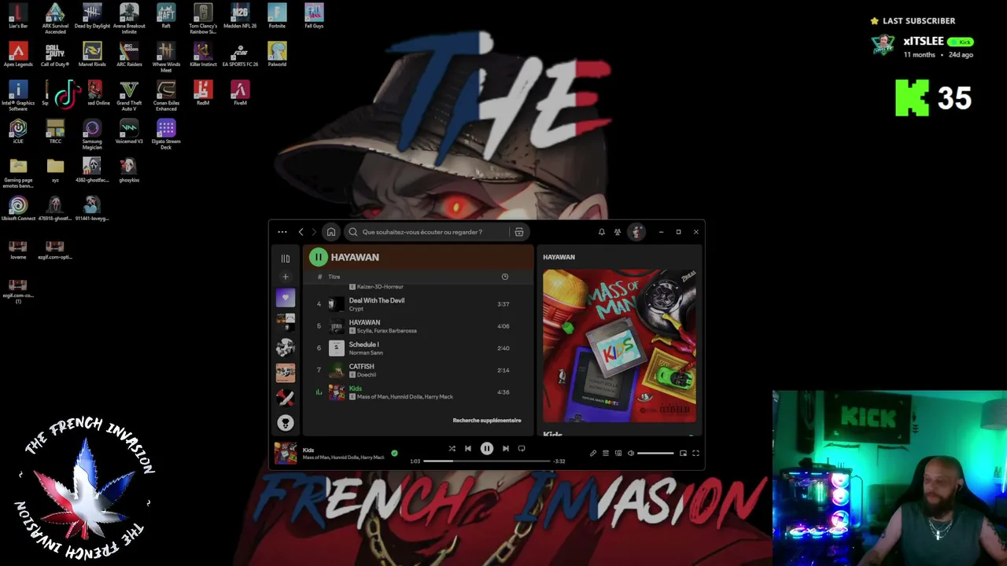Select the ARC Raiders desktop icon
Screen dimensions: 1007x566
tap(129, 55)
